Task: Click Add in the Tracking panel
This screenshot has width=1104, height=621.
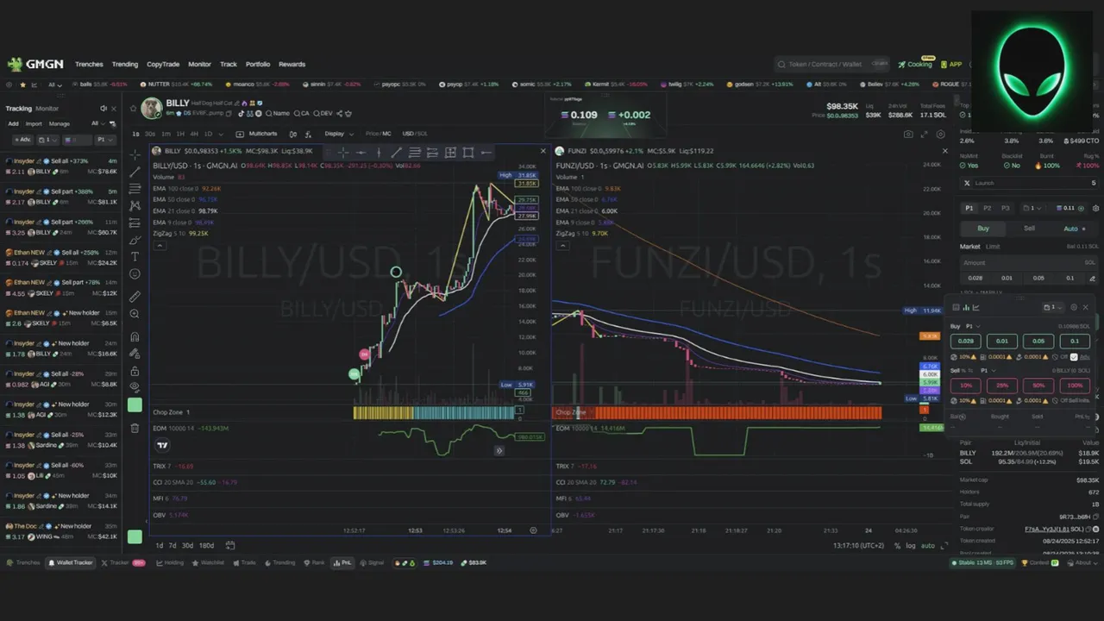Action: (13, 123)
